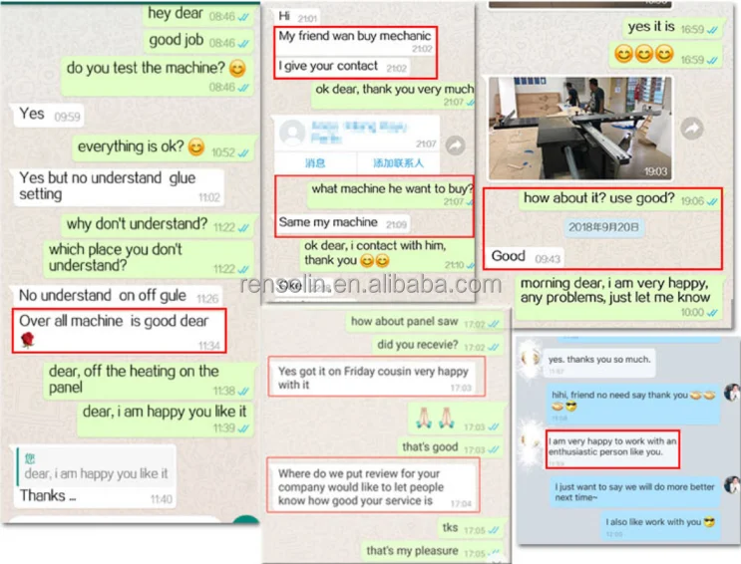Tap 'Yes got it on Friday' message
This screenshot has width=741, height=564.
pos(376,378)
